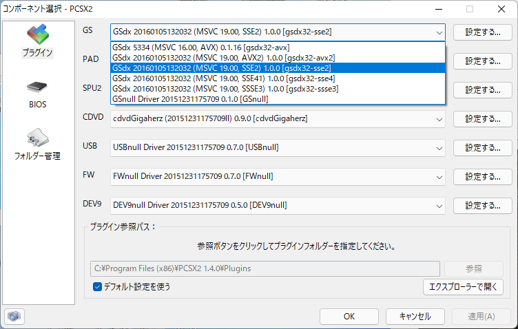Open the USB plugin dropdown

tap(278, 147)
